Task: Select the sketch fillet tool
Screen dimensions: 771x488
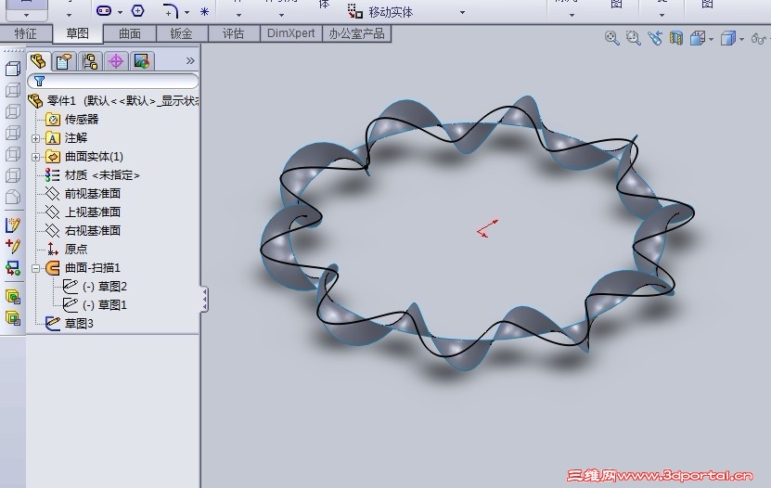Action: click(170, 11)
